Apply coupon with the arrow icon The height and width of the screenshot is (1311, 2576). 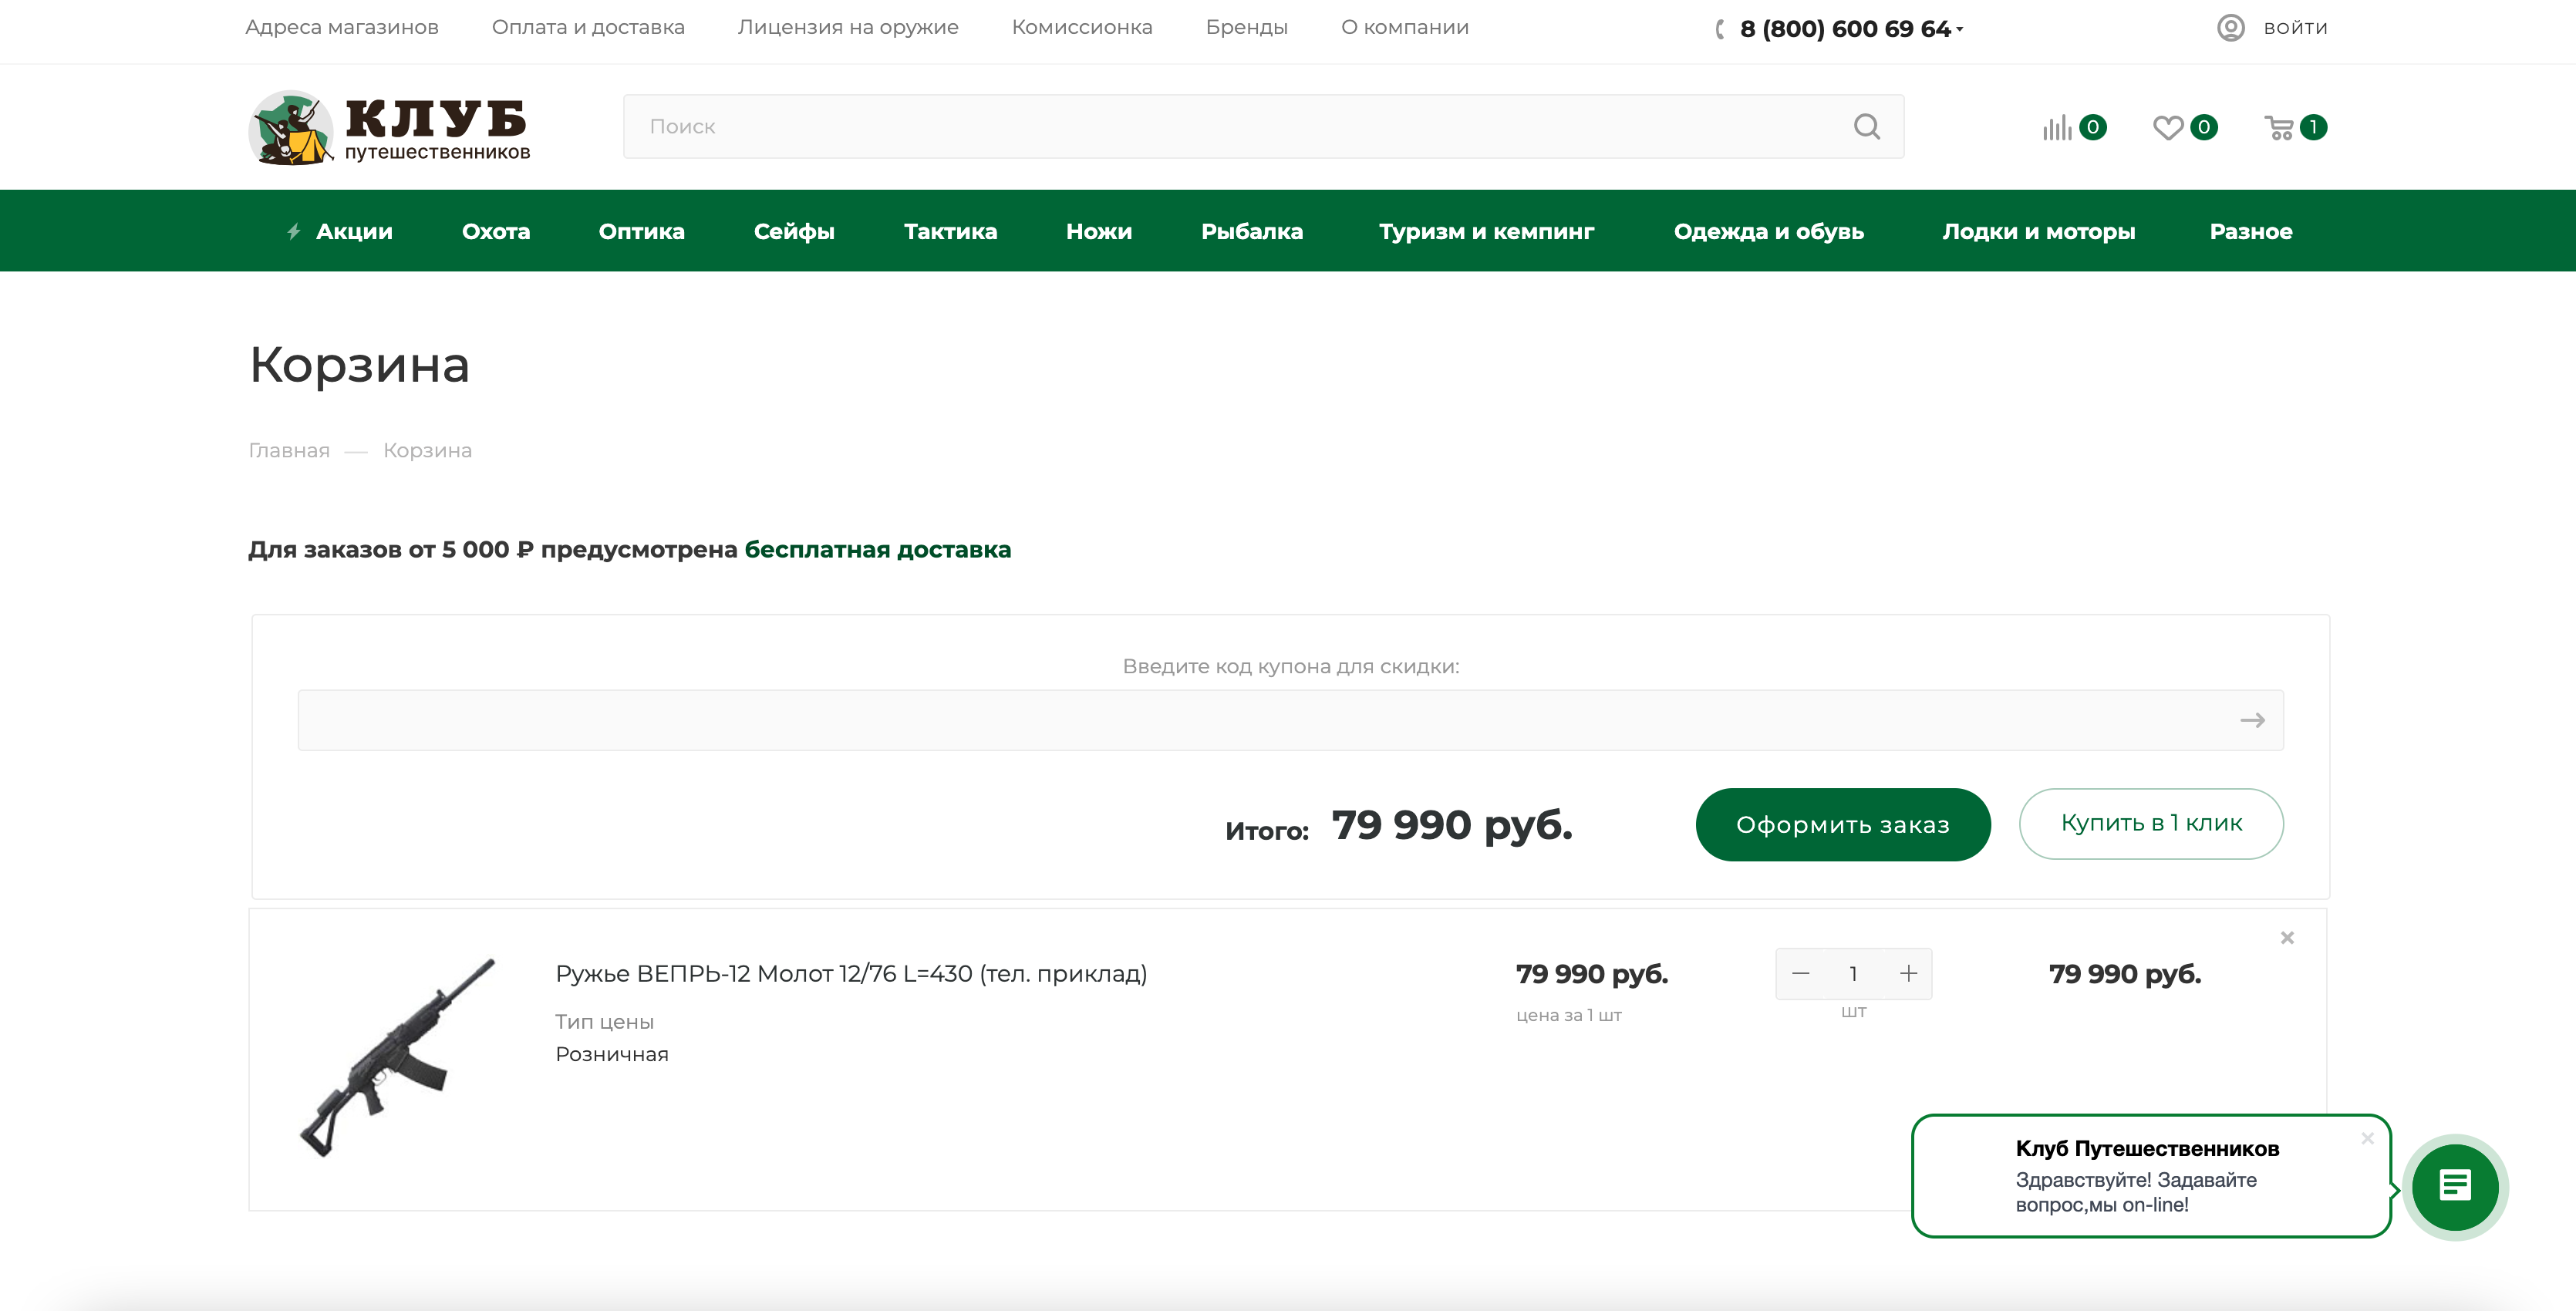[x=2252, y=720]
